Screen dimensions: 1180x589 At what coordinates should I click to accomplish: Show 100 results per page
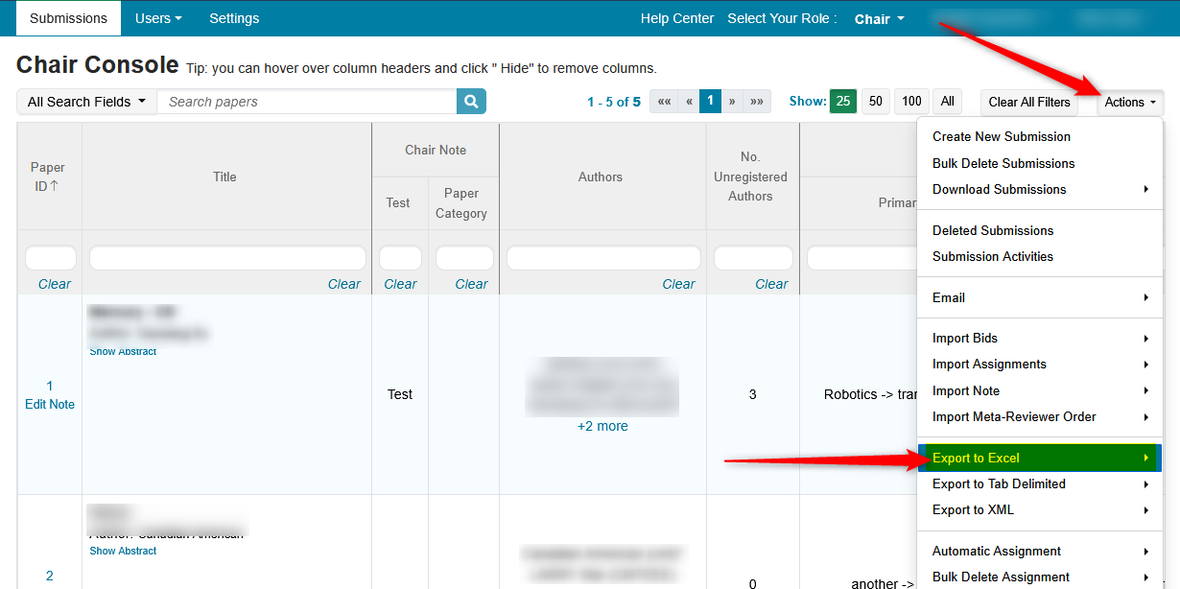tap(911, 102)
